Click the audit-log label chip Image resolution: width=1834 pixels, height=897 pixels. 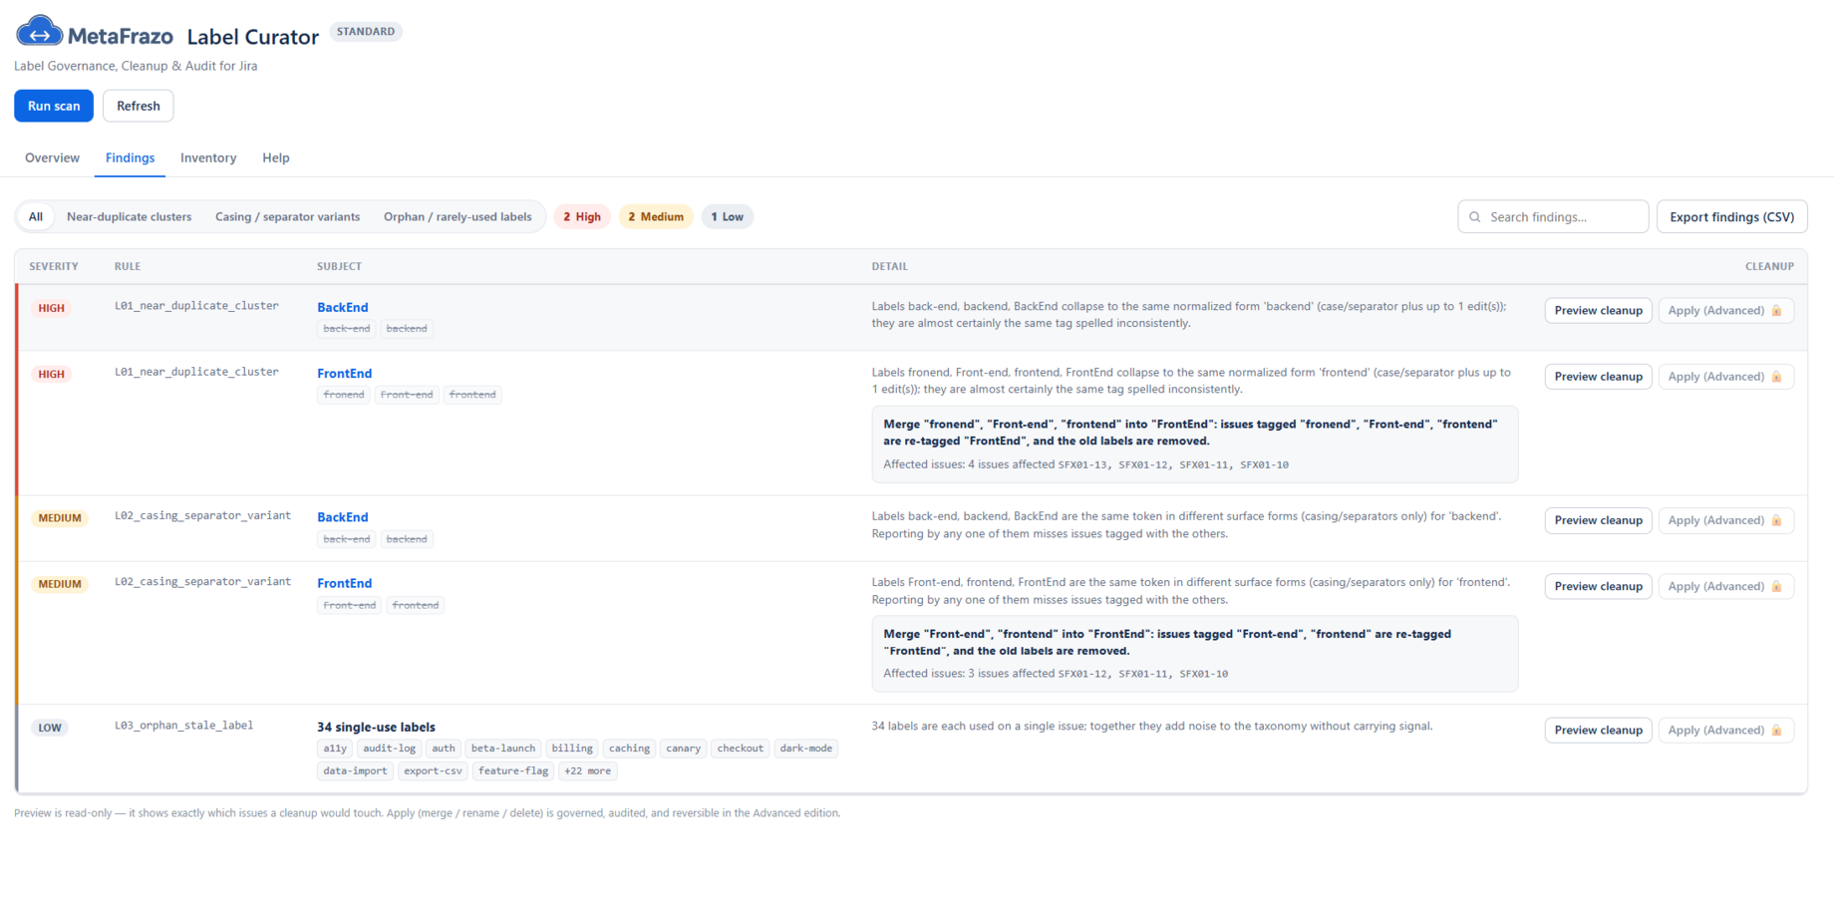(x=389, y=748)
